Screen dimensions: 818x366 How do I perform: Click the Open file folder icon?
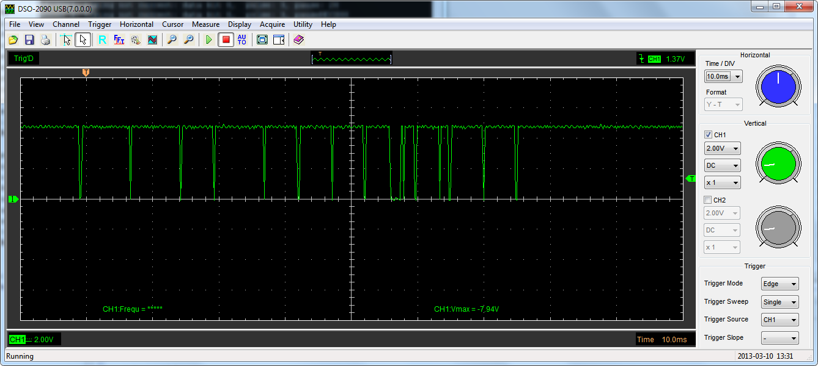[13, 40]
